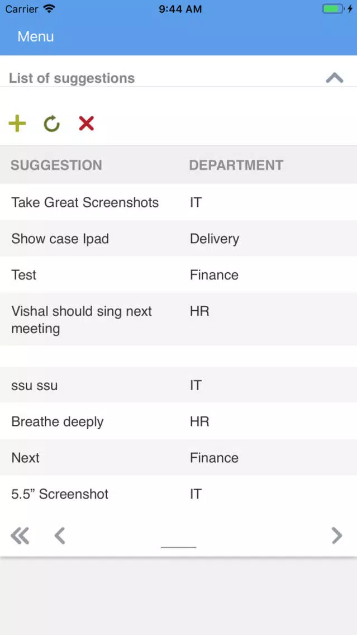
Task: Select the Show case Ipad suggestion
Action: 179,239
